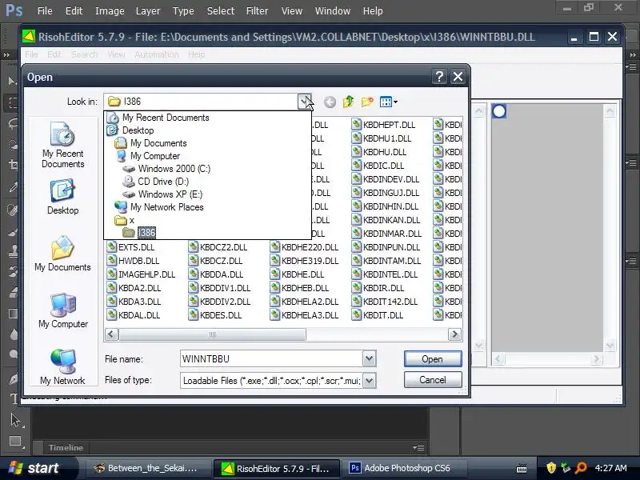Image resolution: width=640 pixels, height=480 pixels.
Task: Select file HWDB.DLL
Action: [133, 261]
